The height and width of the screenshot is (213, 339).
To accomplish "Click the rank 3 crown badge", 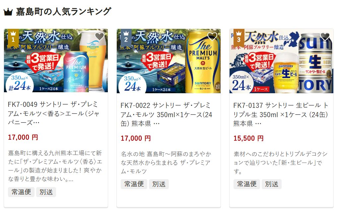I will tap(239, 37).
